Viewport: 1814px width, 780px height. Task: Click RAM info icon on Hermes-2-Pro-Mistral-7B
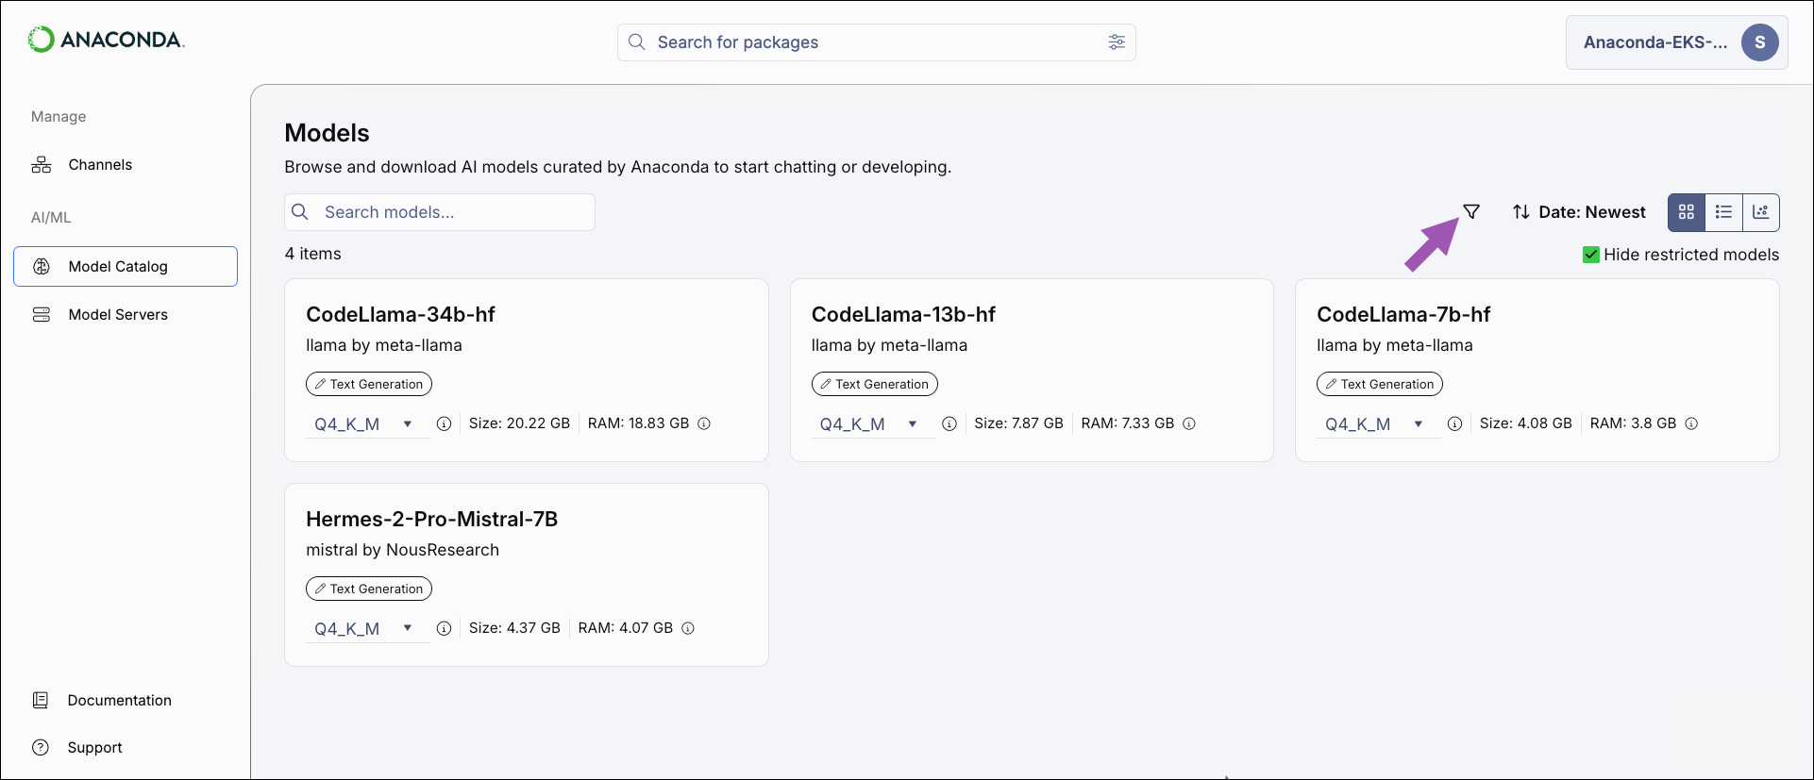pos(688,628)
